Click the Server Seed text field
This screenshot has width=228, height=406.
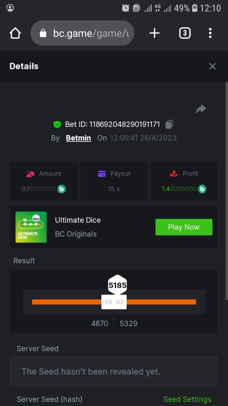point(114,371)
